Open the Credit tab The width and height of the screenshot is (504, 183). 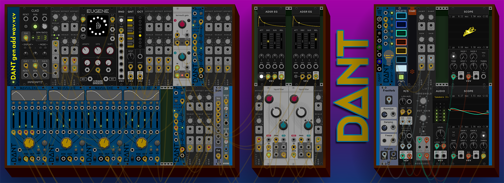[x=412, y=11]
